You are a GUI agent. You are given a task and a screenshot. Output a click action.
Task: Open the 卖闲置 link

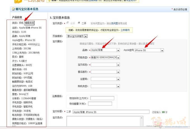115,24
